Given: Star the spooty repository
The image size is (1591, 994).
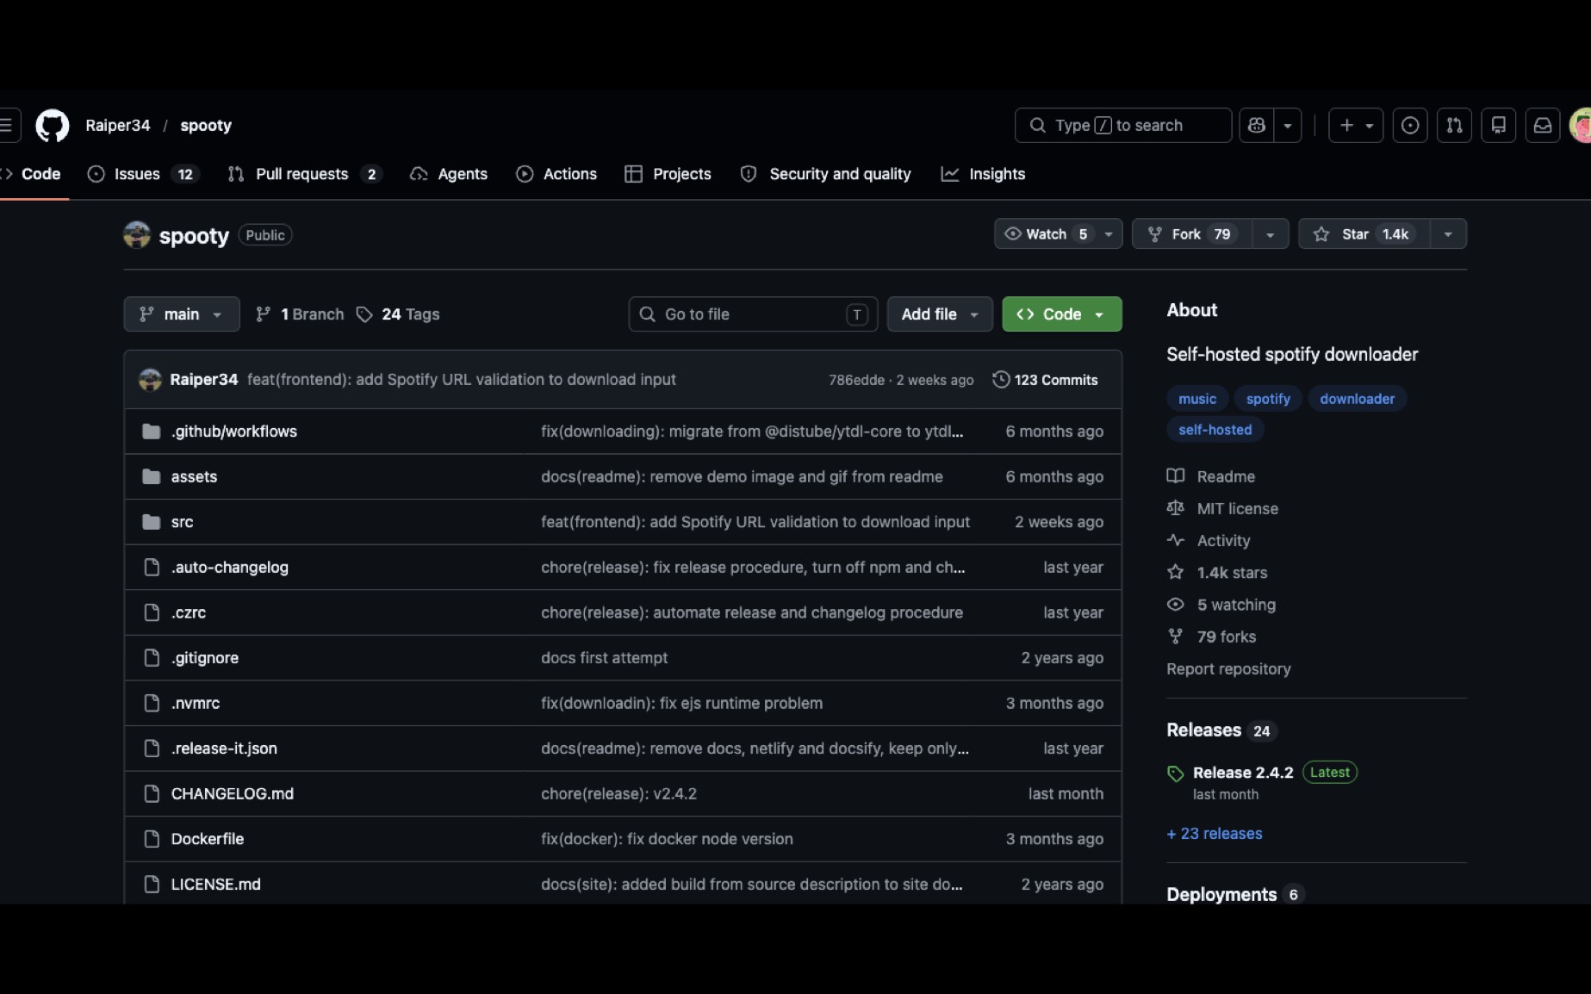Looking at the screenshot, I should pos(1364,234).
